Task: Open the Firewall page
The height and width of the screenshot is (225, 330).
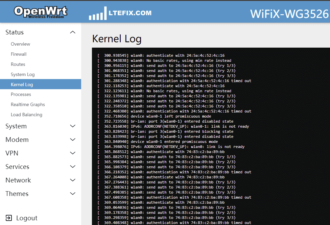Action: (x=19, y=54)
